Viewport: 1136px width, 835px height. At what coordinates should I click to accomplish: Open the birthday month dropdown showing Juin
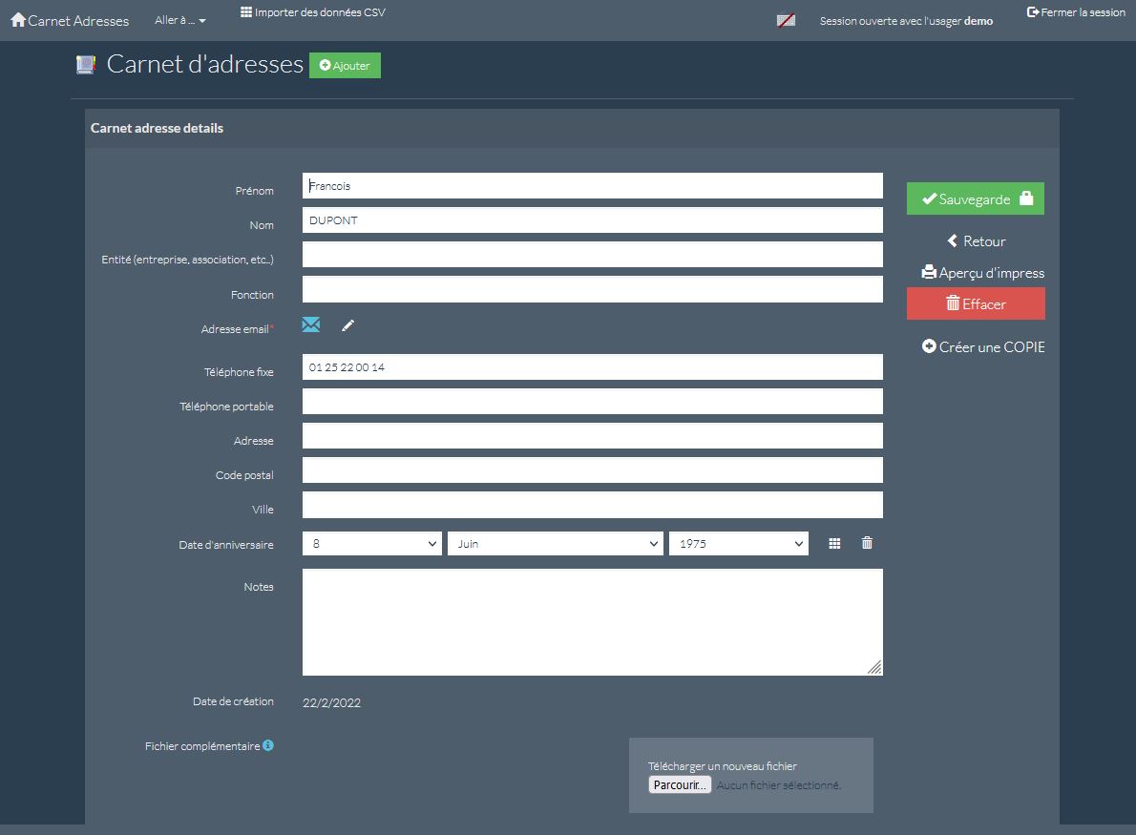[555, 543]
